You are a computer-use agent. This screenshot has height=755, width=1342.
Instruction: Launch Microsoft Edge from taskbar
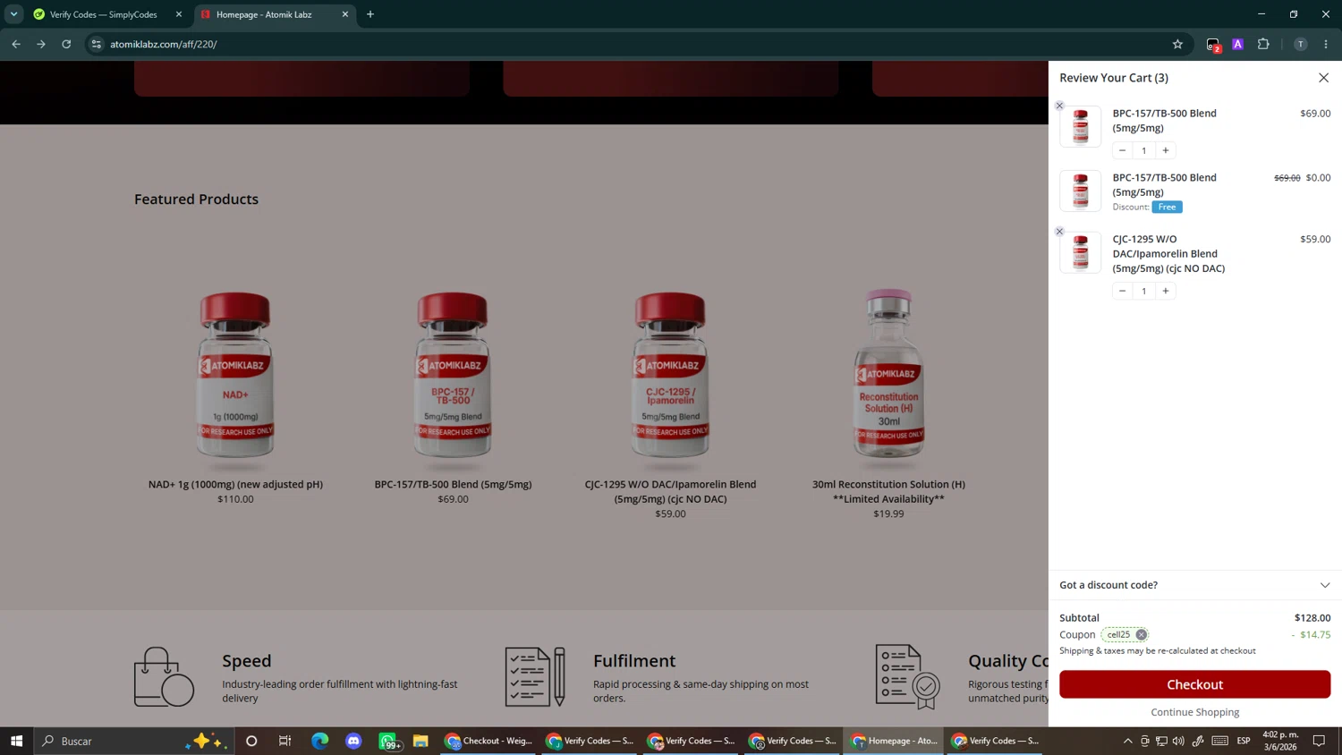319,741
